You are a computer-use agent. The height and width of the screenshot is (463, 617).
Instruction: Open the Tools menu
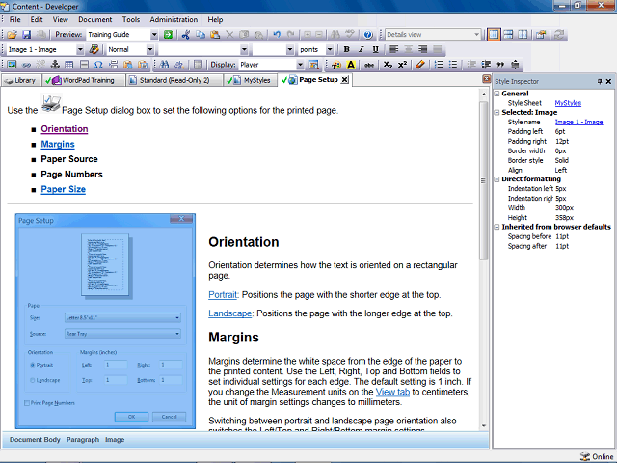tap(131, 19)
